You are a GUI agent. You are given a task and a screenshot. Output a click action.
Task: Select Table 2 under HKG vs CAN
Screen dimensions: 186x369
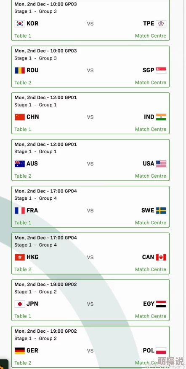[23, 269]
